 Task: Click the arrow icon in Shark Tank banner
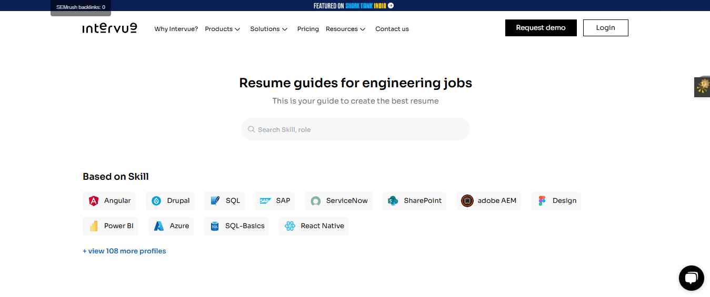coord(391,6)
